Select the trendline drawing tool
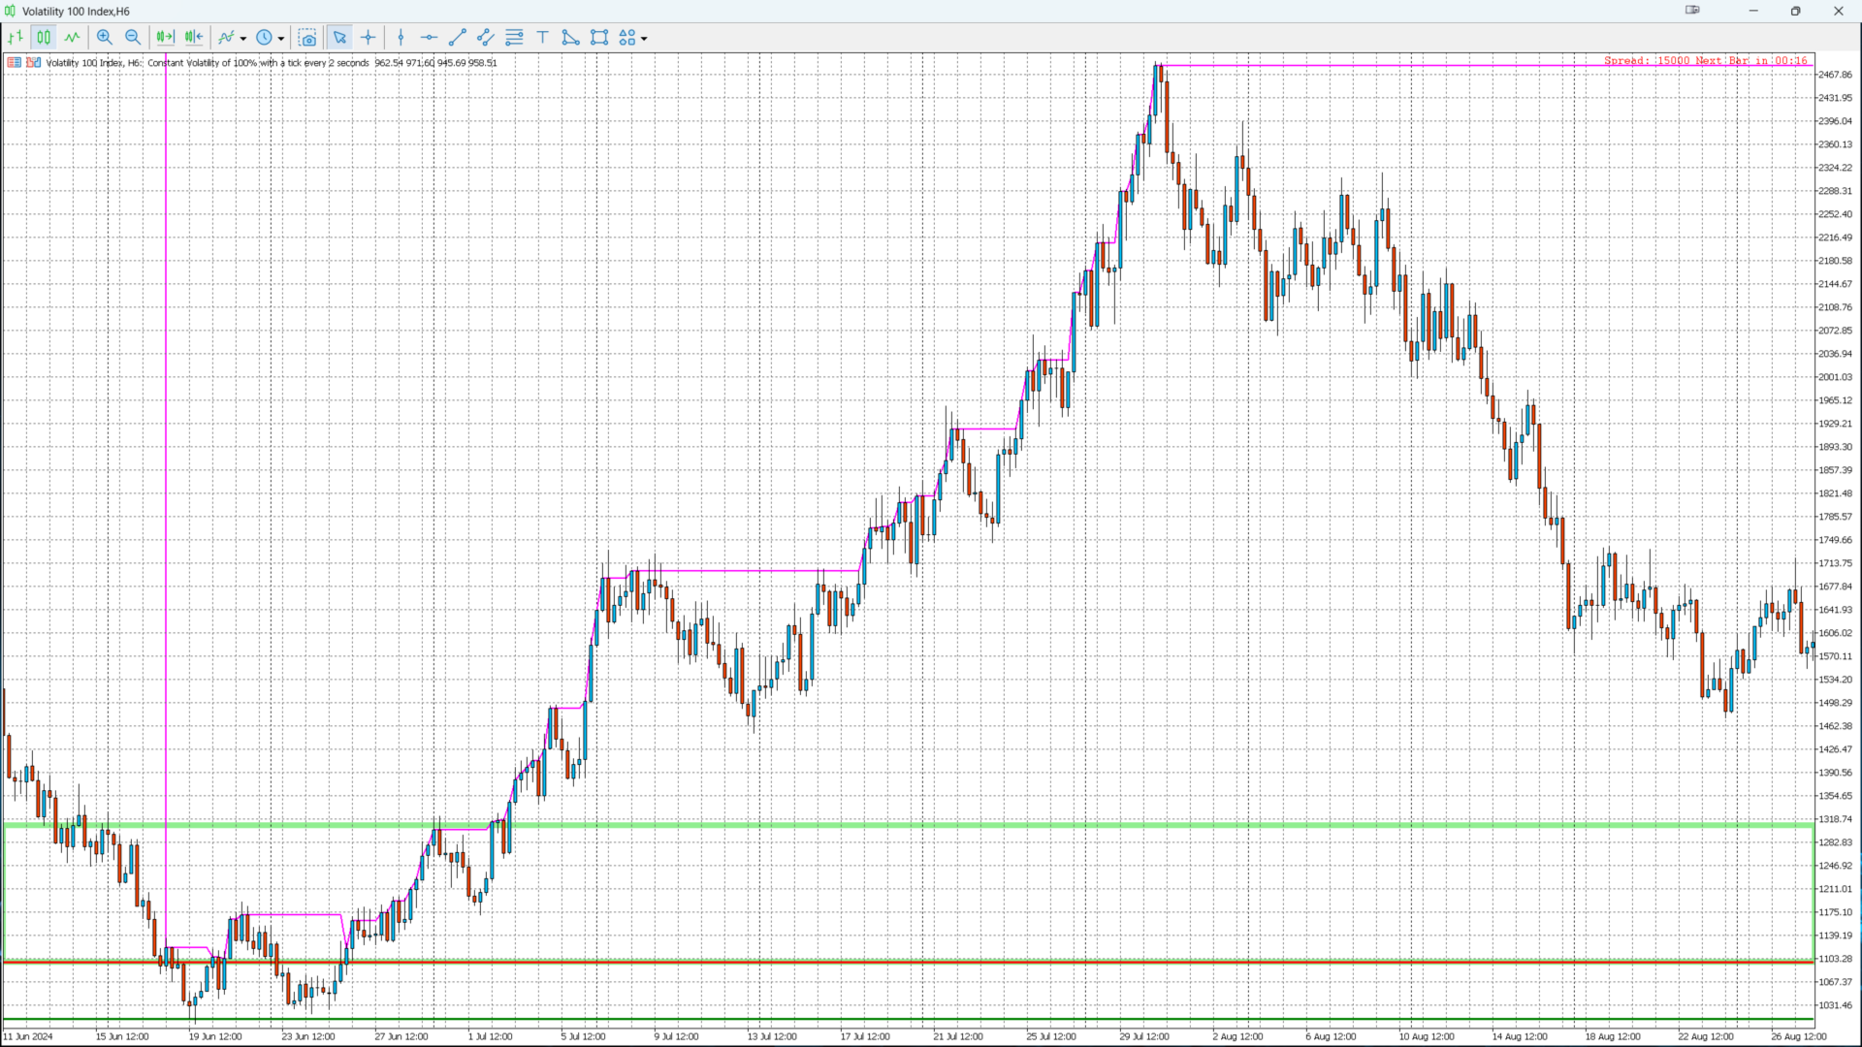 [x=458, y=38]
